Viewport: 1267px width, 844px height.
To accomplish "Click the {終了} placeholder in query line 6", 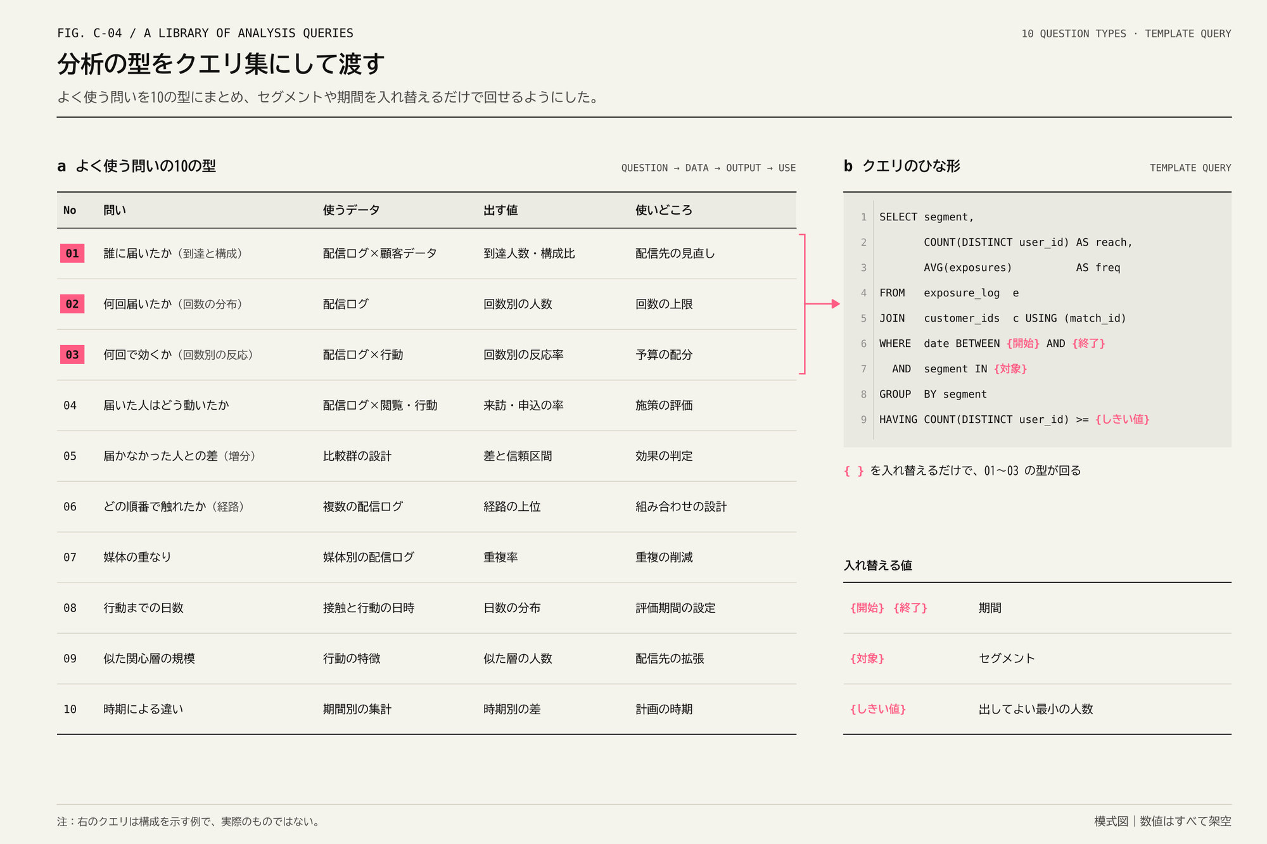I will point(1089,344).
